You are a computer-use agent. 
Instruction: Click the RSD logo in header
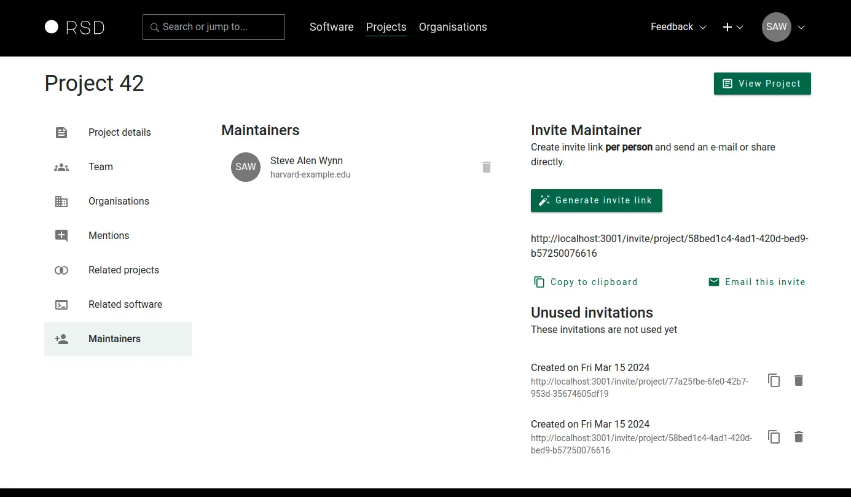click(74, 27)
